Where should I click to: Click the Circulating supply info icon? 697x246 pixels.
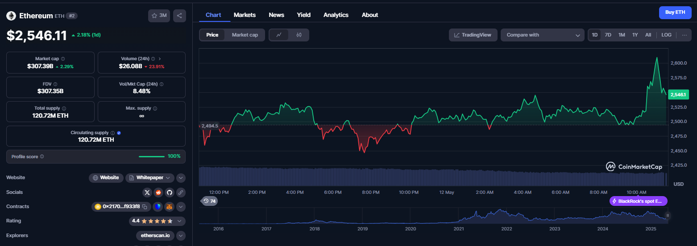pyautogui.click(x=112, y=133)
